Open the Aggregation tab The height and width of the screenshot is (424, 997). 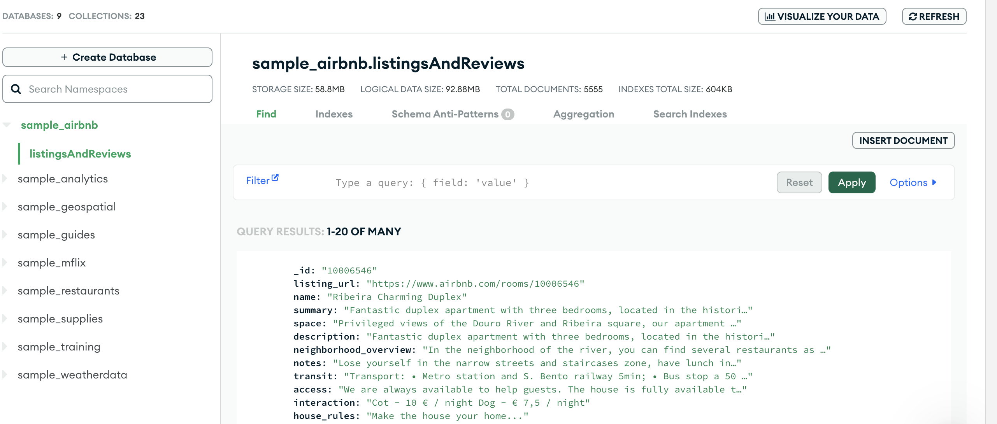(583, 114)
